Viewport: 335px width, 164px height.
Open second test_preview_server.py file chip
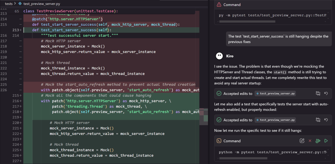coord(275,120)
